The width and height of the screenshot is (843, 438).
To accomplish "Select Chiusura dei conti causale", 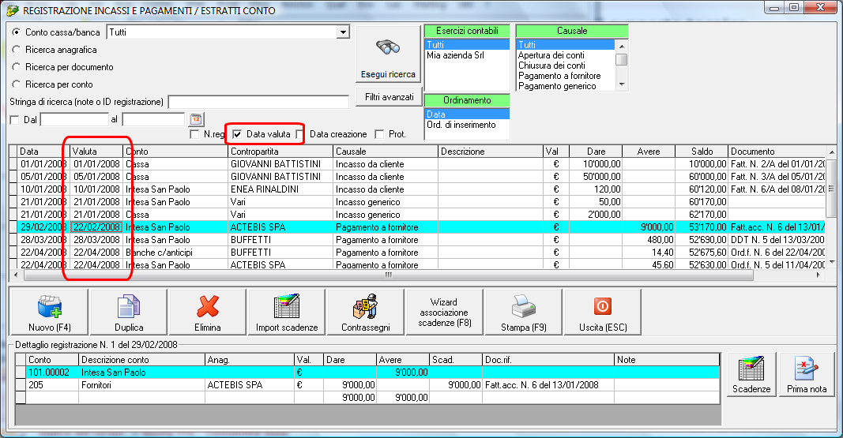I will [566, 66].
